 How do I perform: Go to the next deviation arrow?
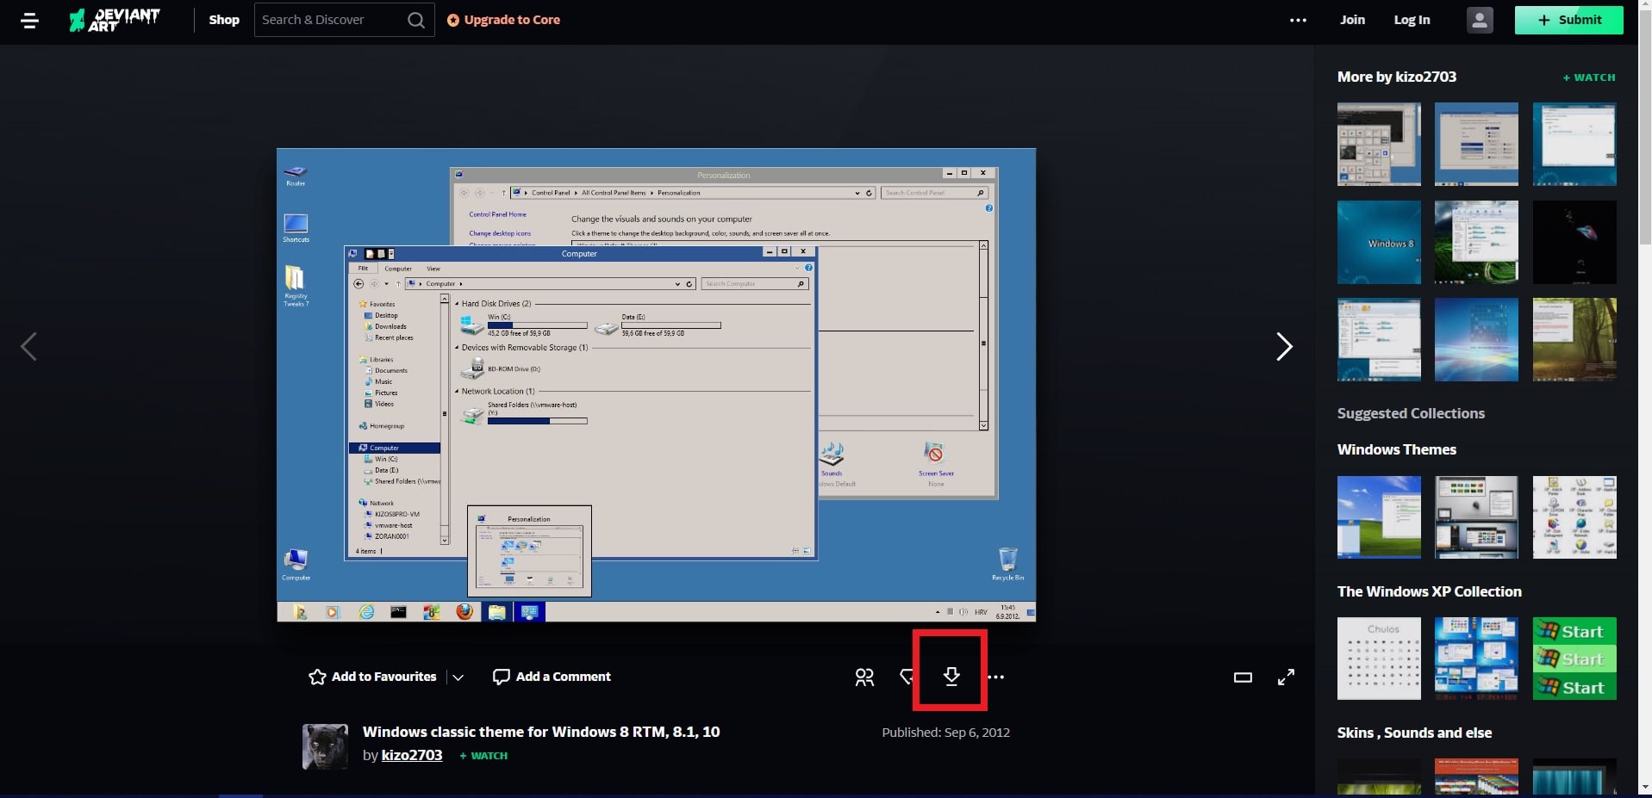pyautogui.click(x=1284, y=347)
